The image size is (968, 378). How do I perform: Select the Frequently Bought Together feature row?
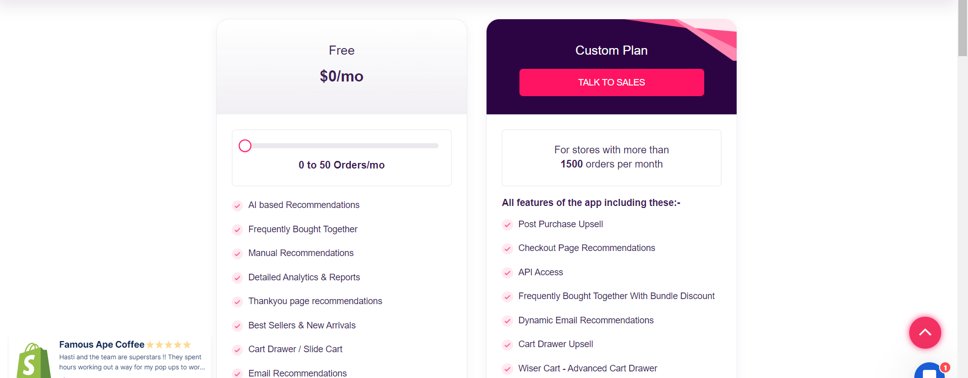[302, 229]
